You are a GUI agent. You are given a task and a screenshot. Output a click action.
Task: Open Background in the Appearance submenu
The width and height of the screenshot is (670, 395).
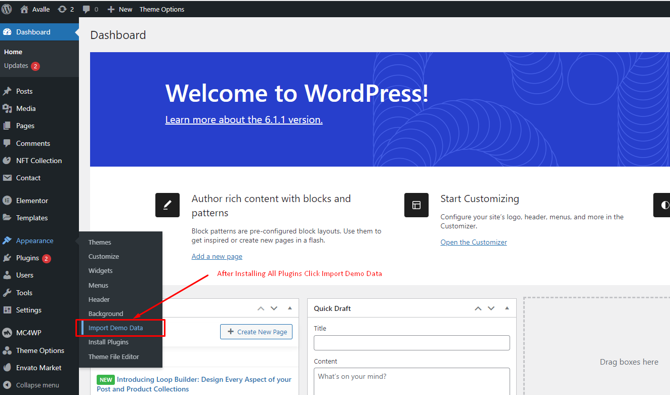(x=106, y=313)
